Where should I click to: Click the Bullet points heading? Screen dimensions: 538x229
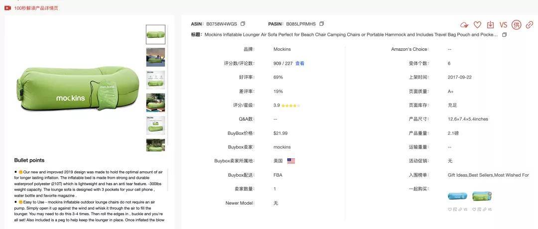coord(29,160)
